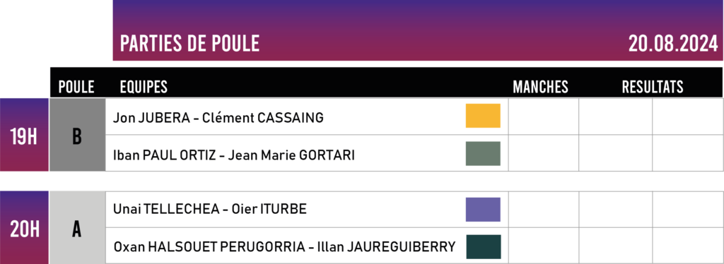Click the 20.08.2024 date

(673, 44)
